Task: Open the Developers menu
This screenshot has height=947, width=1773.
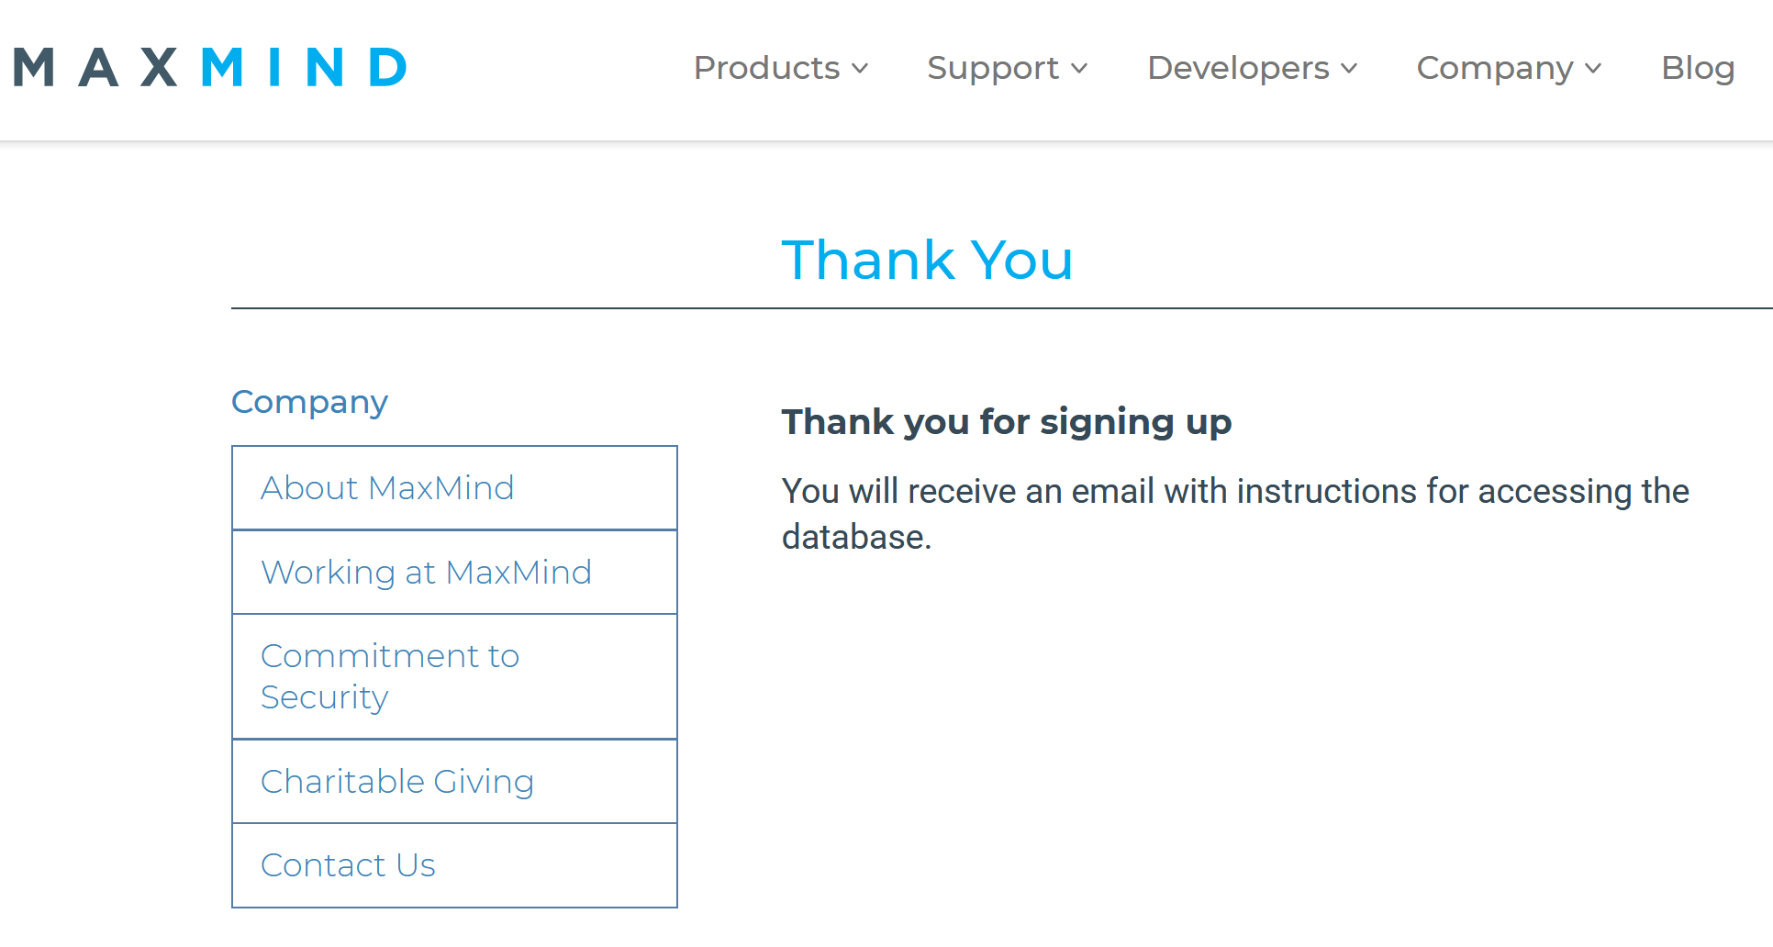Action: coord(1238,68)
